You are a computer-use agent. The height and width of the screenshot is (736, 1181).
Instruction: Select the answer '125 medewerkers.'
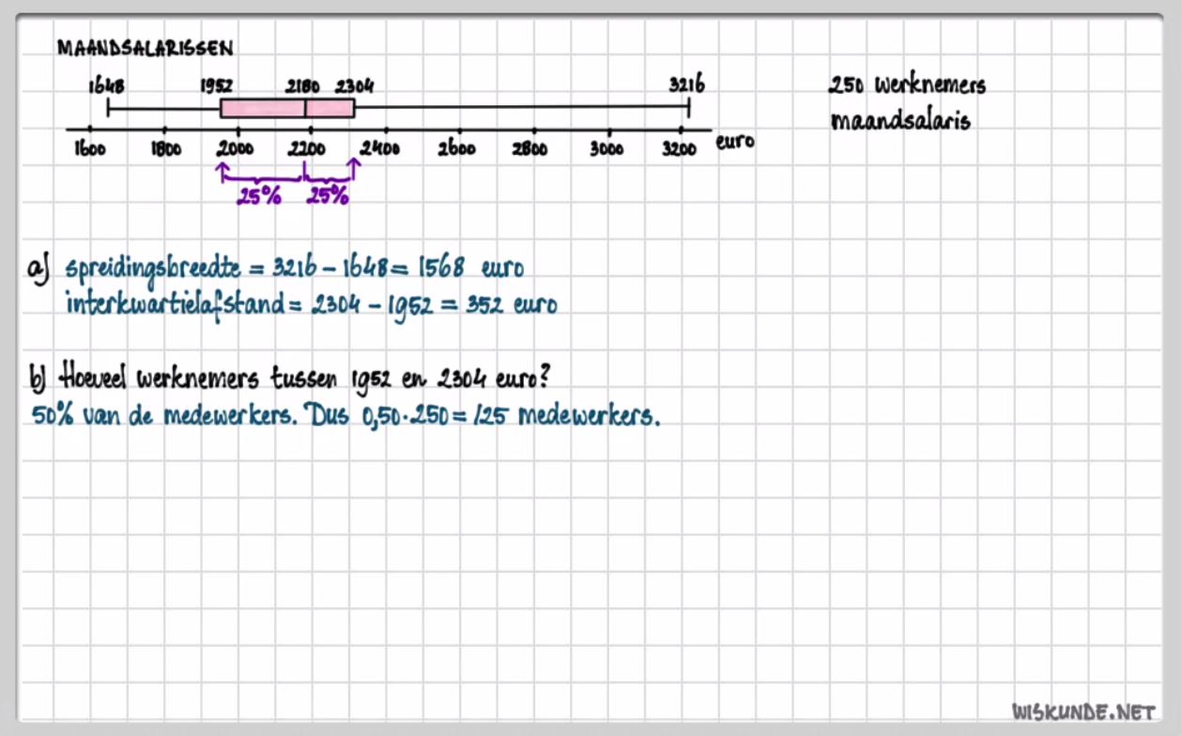(x=566, y=417)
